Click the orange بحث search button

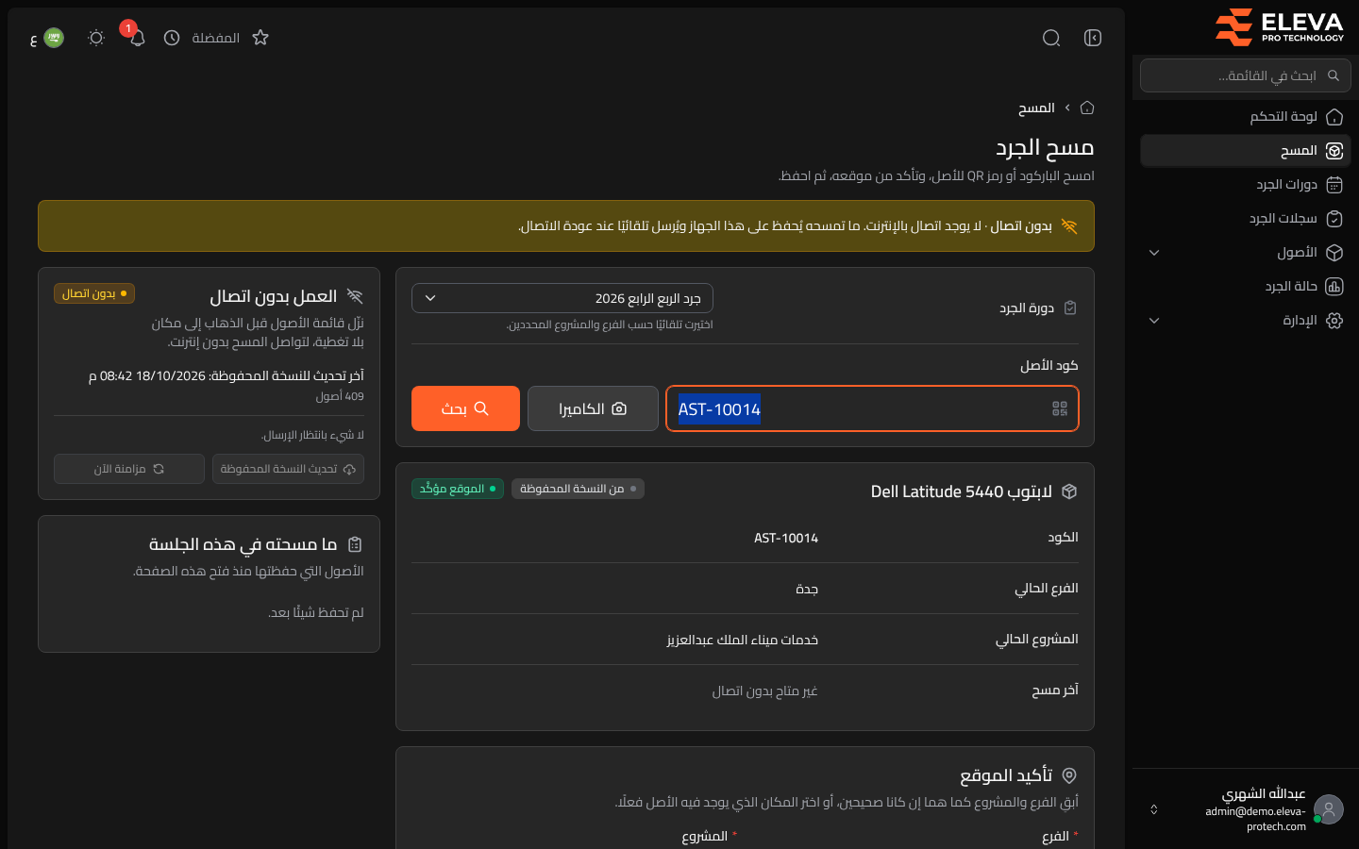pos(465,408)
